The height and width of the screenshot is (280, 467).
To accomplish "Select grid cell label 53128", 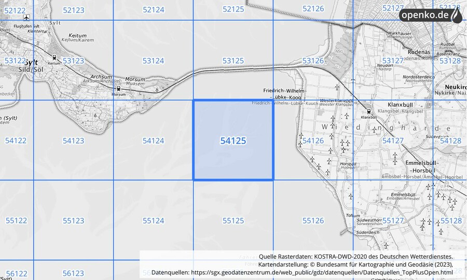I will [450, 61].
